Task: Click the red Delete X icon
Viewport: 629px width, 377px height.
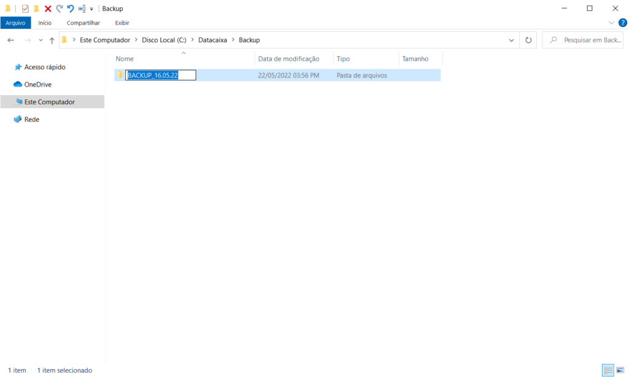Action: click(x=48, y=9)
